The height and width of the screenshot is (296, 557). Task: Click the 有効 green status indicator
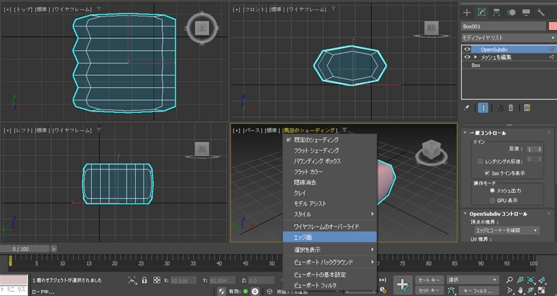click(x=246, y=291)
